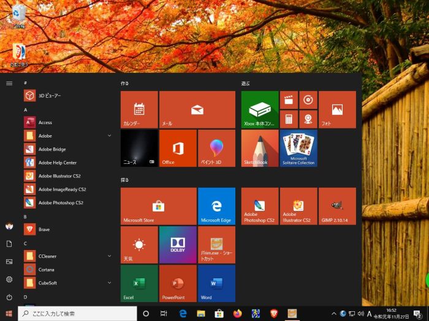Launch the Paint 3D (ペイント 3D) tile
Viewport: 429px width, 321px height.
(x=216, y=148)
